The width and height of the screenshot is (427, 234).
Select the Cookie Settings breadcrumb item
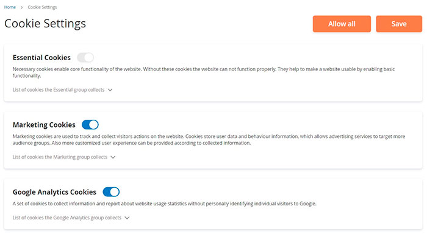coord(42,7)
